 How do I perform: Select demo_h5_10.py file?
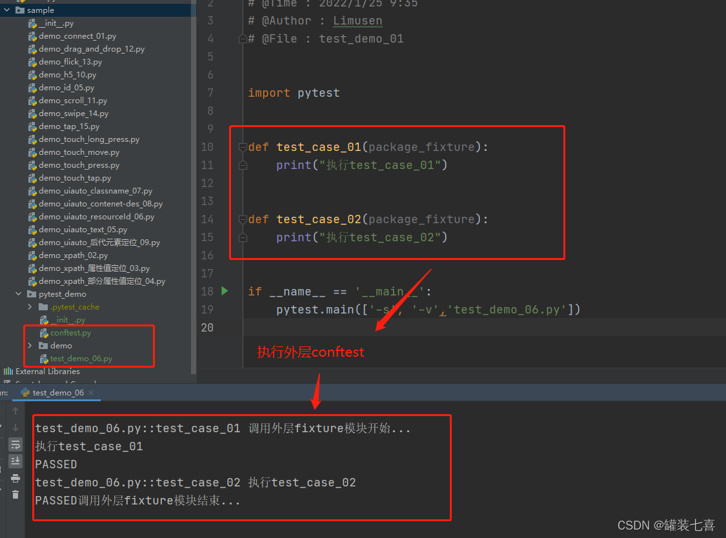(x=68, y=75)
